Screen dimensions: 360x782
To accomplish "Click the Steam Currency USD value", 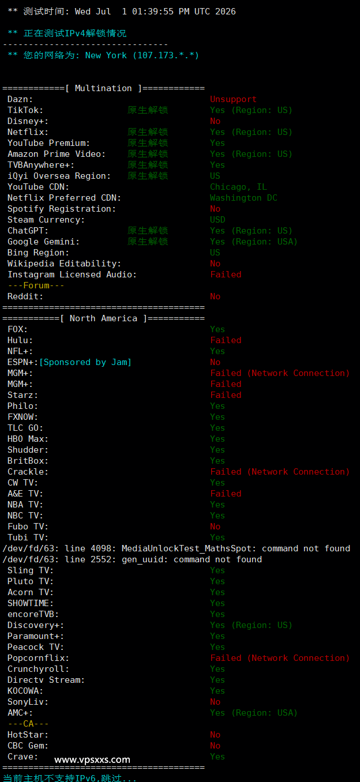I will (217, 220).
